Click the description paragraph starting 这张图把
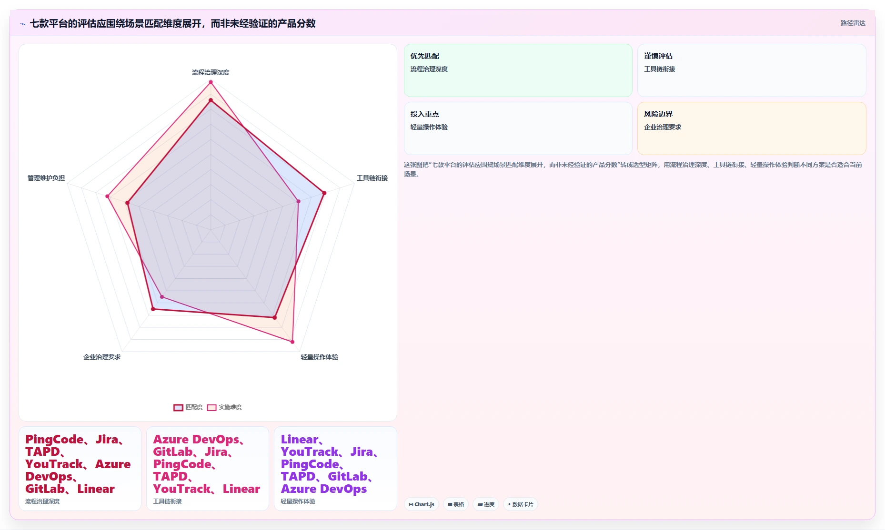The width and height of the screenshot is (885, 530). point(633,169)
